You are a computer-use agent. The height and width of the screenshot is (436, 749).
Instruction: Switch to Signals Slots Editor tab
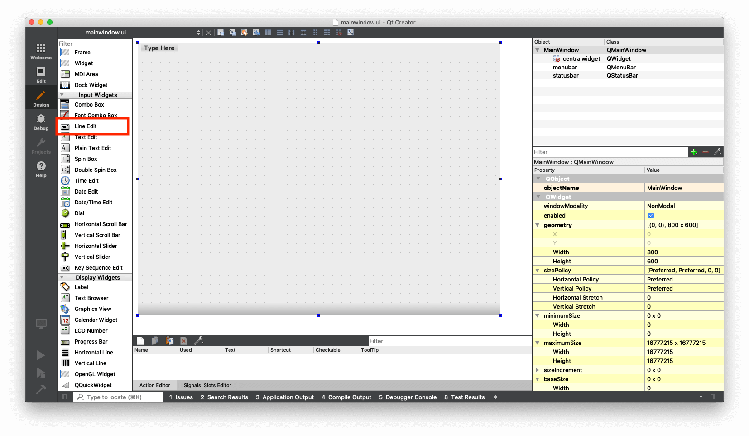pyautogui.click(x=207, y=385)
